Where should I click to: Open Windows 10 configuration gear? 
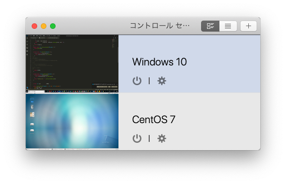pos(162,81)
